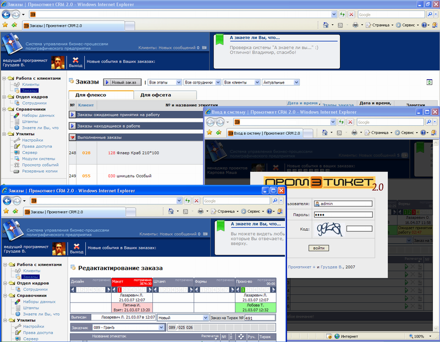Open order status dropdown showing Новый
The height and width of the screenshot is (342, 440).
[x=205, y=318]
